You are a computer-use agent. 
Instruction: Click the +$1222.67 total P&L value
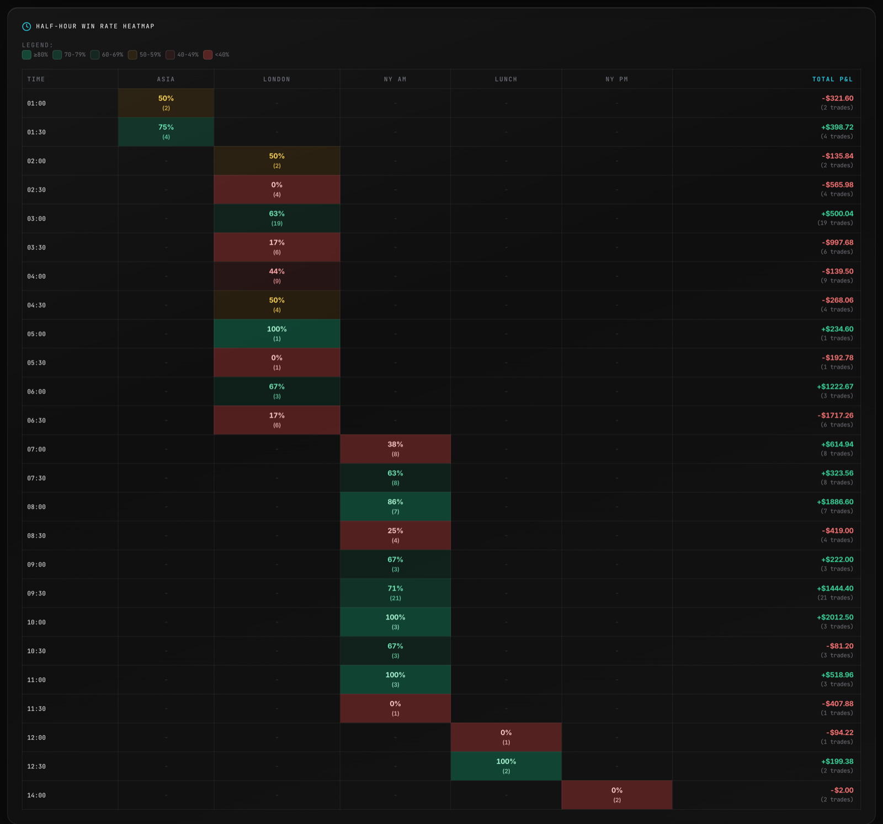[x=835, y=386]
